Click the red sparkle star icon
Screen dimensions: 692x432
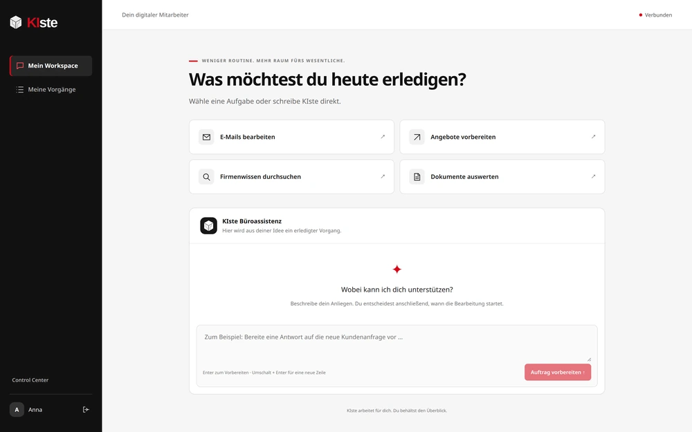397,270
